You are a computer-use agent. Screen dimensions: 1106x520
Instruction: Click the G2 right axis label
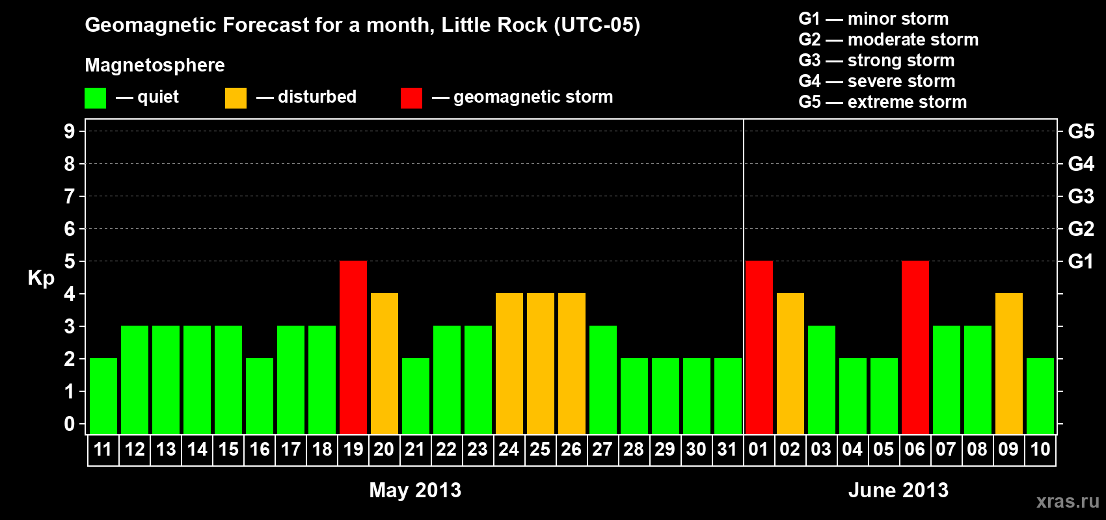[x=1081, y=229]
